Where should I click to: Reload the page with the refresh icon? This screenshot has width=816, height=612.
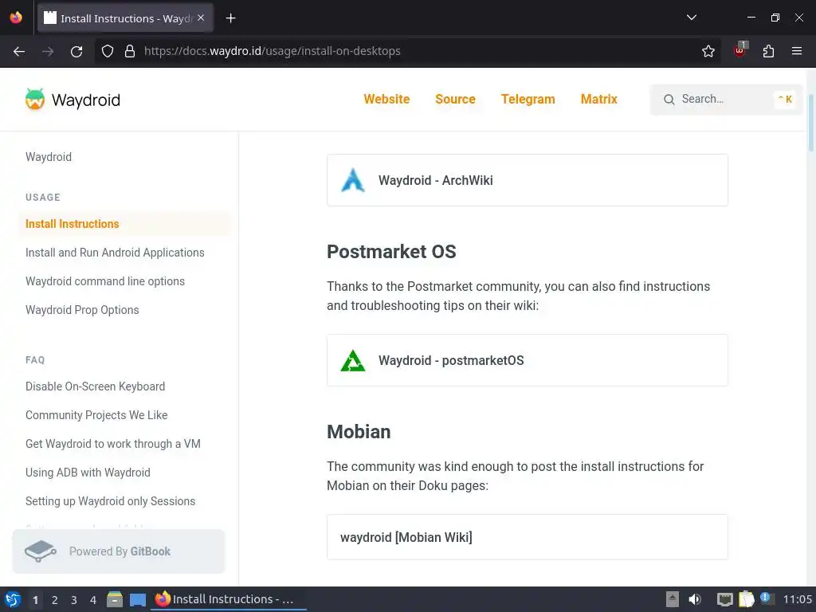click(x=76, y=51)
